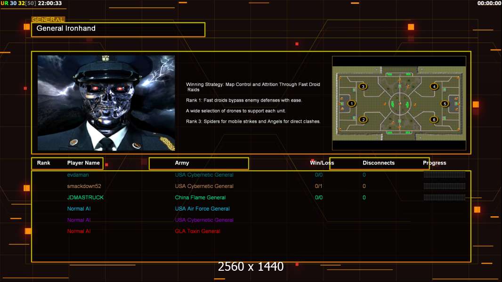Click JDMASTRUCK's disconnects value 0
The image size is (502, 282).
[364, 197]
